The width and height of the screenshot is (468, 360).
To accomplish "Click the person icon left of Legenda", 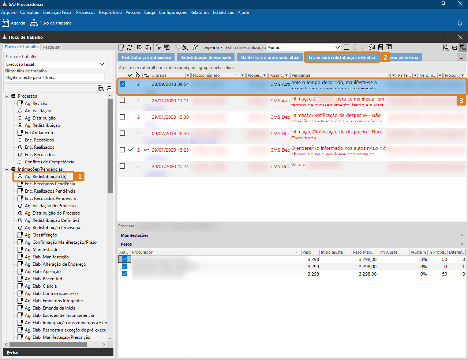I will [x=196, y=48].
